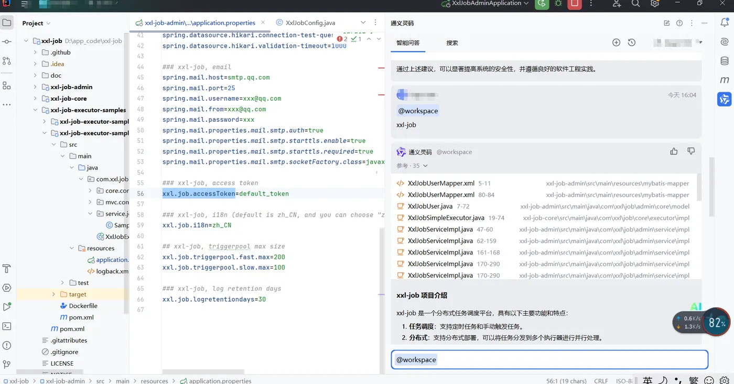734x384 pixels.
Task: Toggle the Tongyi Lingma side icon
Action: (725, 99)
